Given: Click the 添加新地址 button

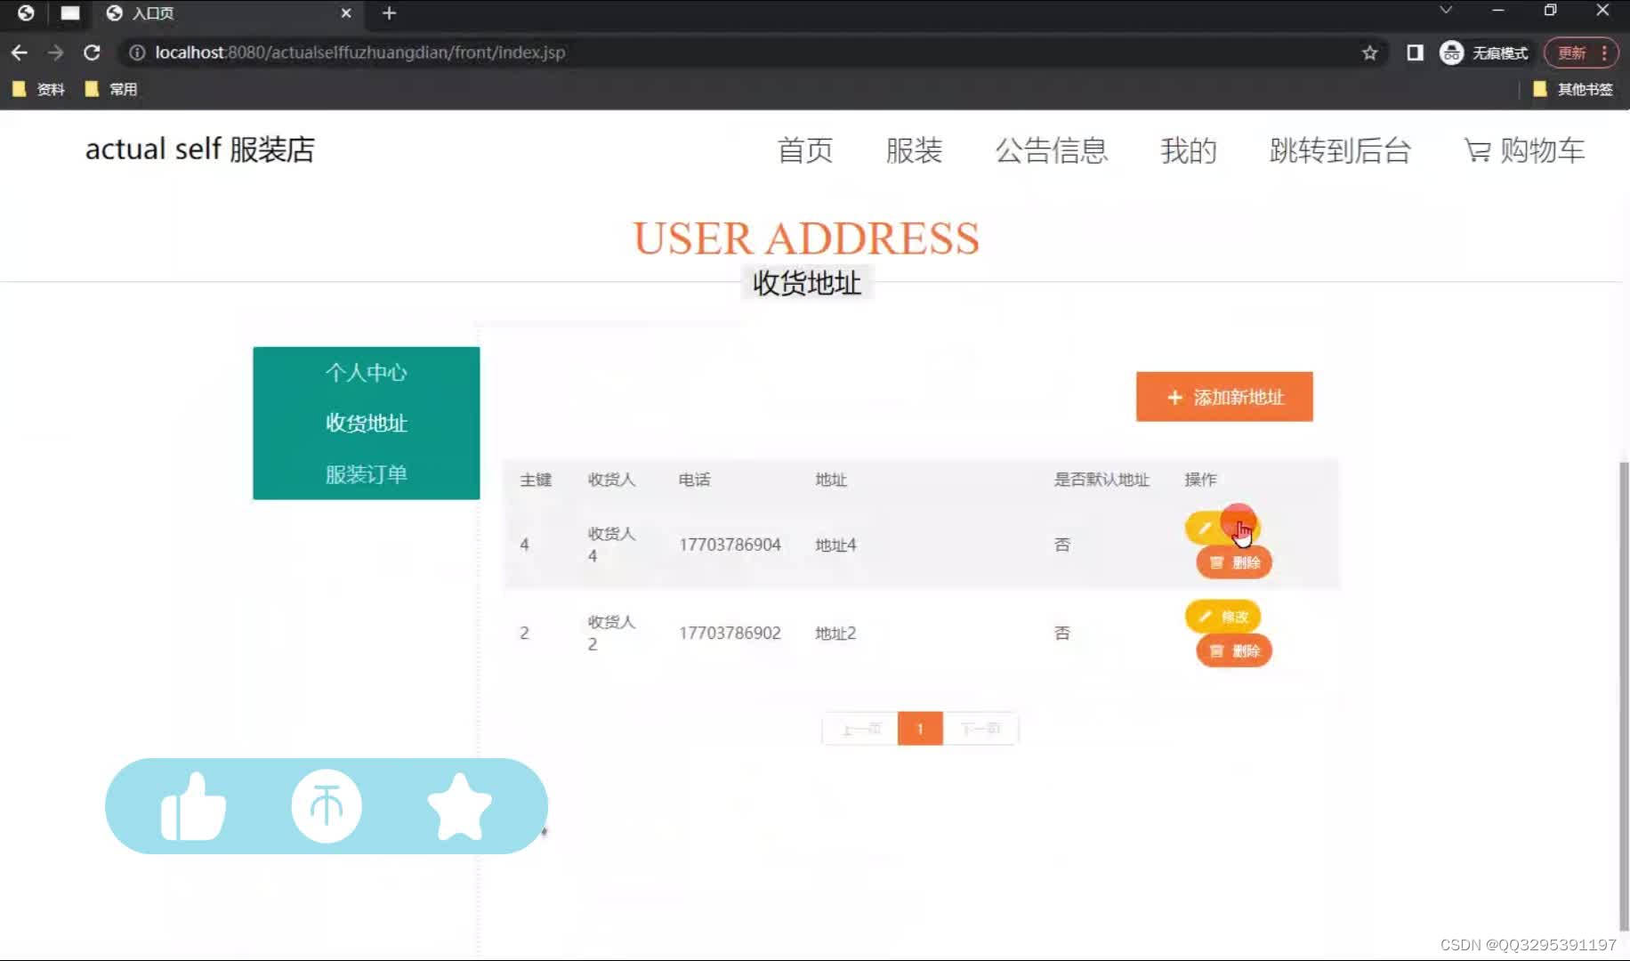Looking at the screenshot, I should (x=1224, y=397).
